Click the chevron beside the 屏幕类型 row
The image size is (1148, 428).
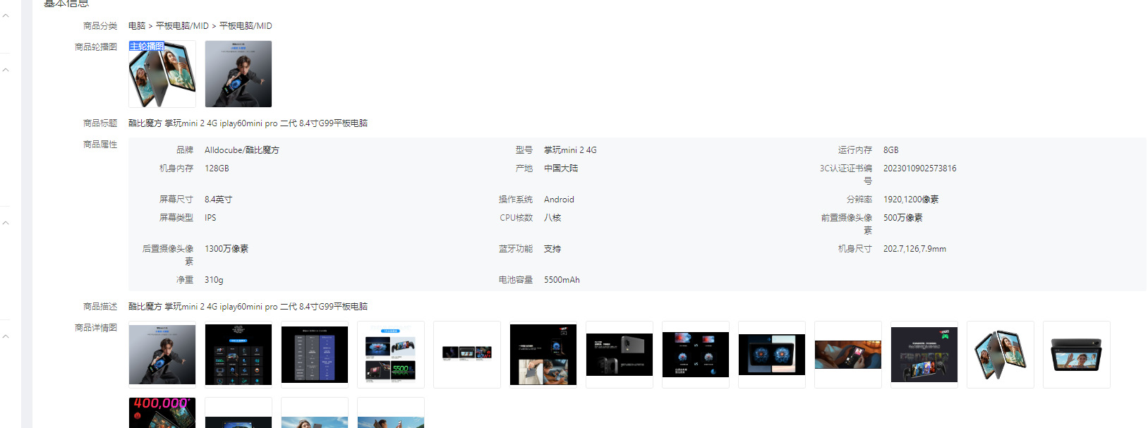(x=6, y=223)
